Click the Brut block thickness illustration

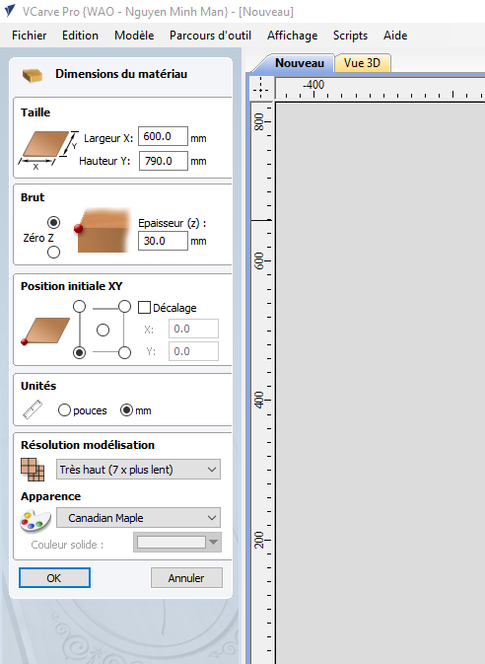103,230
